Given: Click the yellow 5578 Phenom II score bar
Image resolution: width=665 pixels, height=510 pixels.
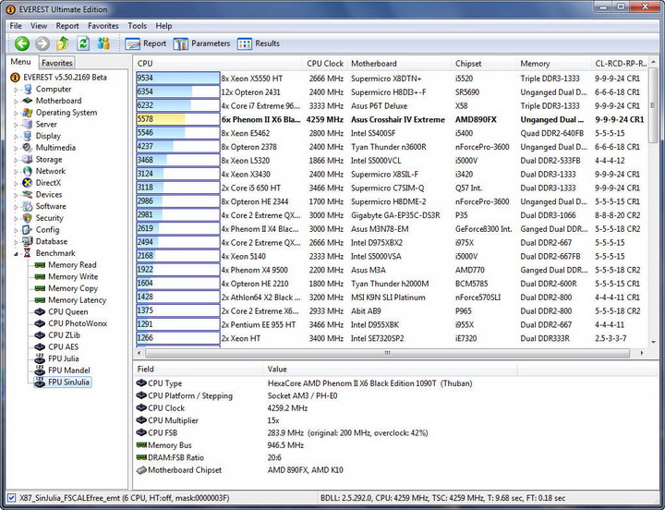Looking at the screenshot, I should point(177,119).
